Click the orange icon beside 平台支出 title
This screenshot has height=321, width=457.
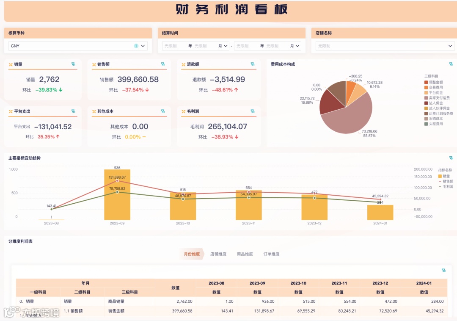point(11,111)
